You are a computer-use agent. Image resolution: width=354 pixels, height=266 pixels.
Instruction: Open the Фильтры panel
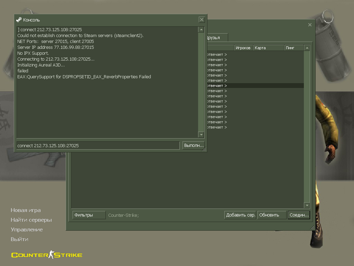click(89, 215)
